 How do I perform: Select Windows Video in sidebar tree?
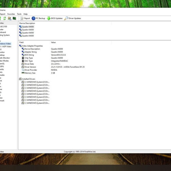tap(5, 44)
